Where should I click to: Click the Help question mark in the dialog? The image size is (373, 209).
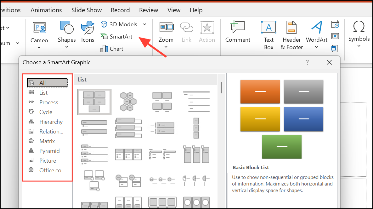point(307,62)
